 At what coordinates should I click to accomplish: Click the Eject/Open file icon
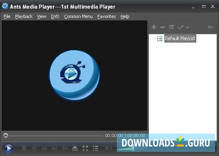75,148
